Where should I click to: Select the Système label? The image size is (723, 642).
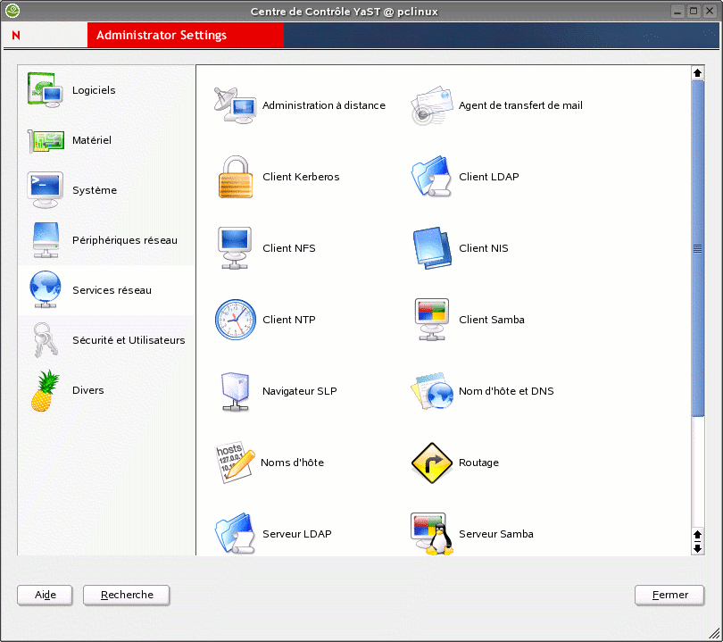click(95, 190)
